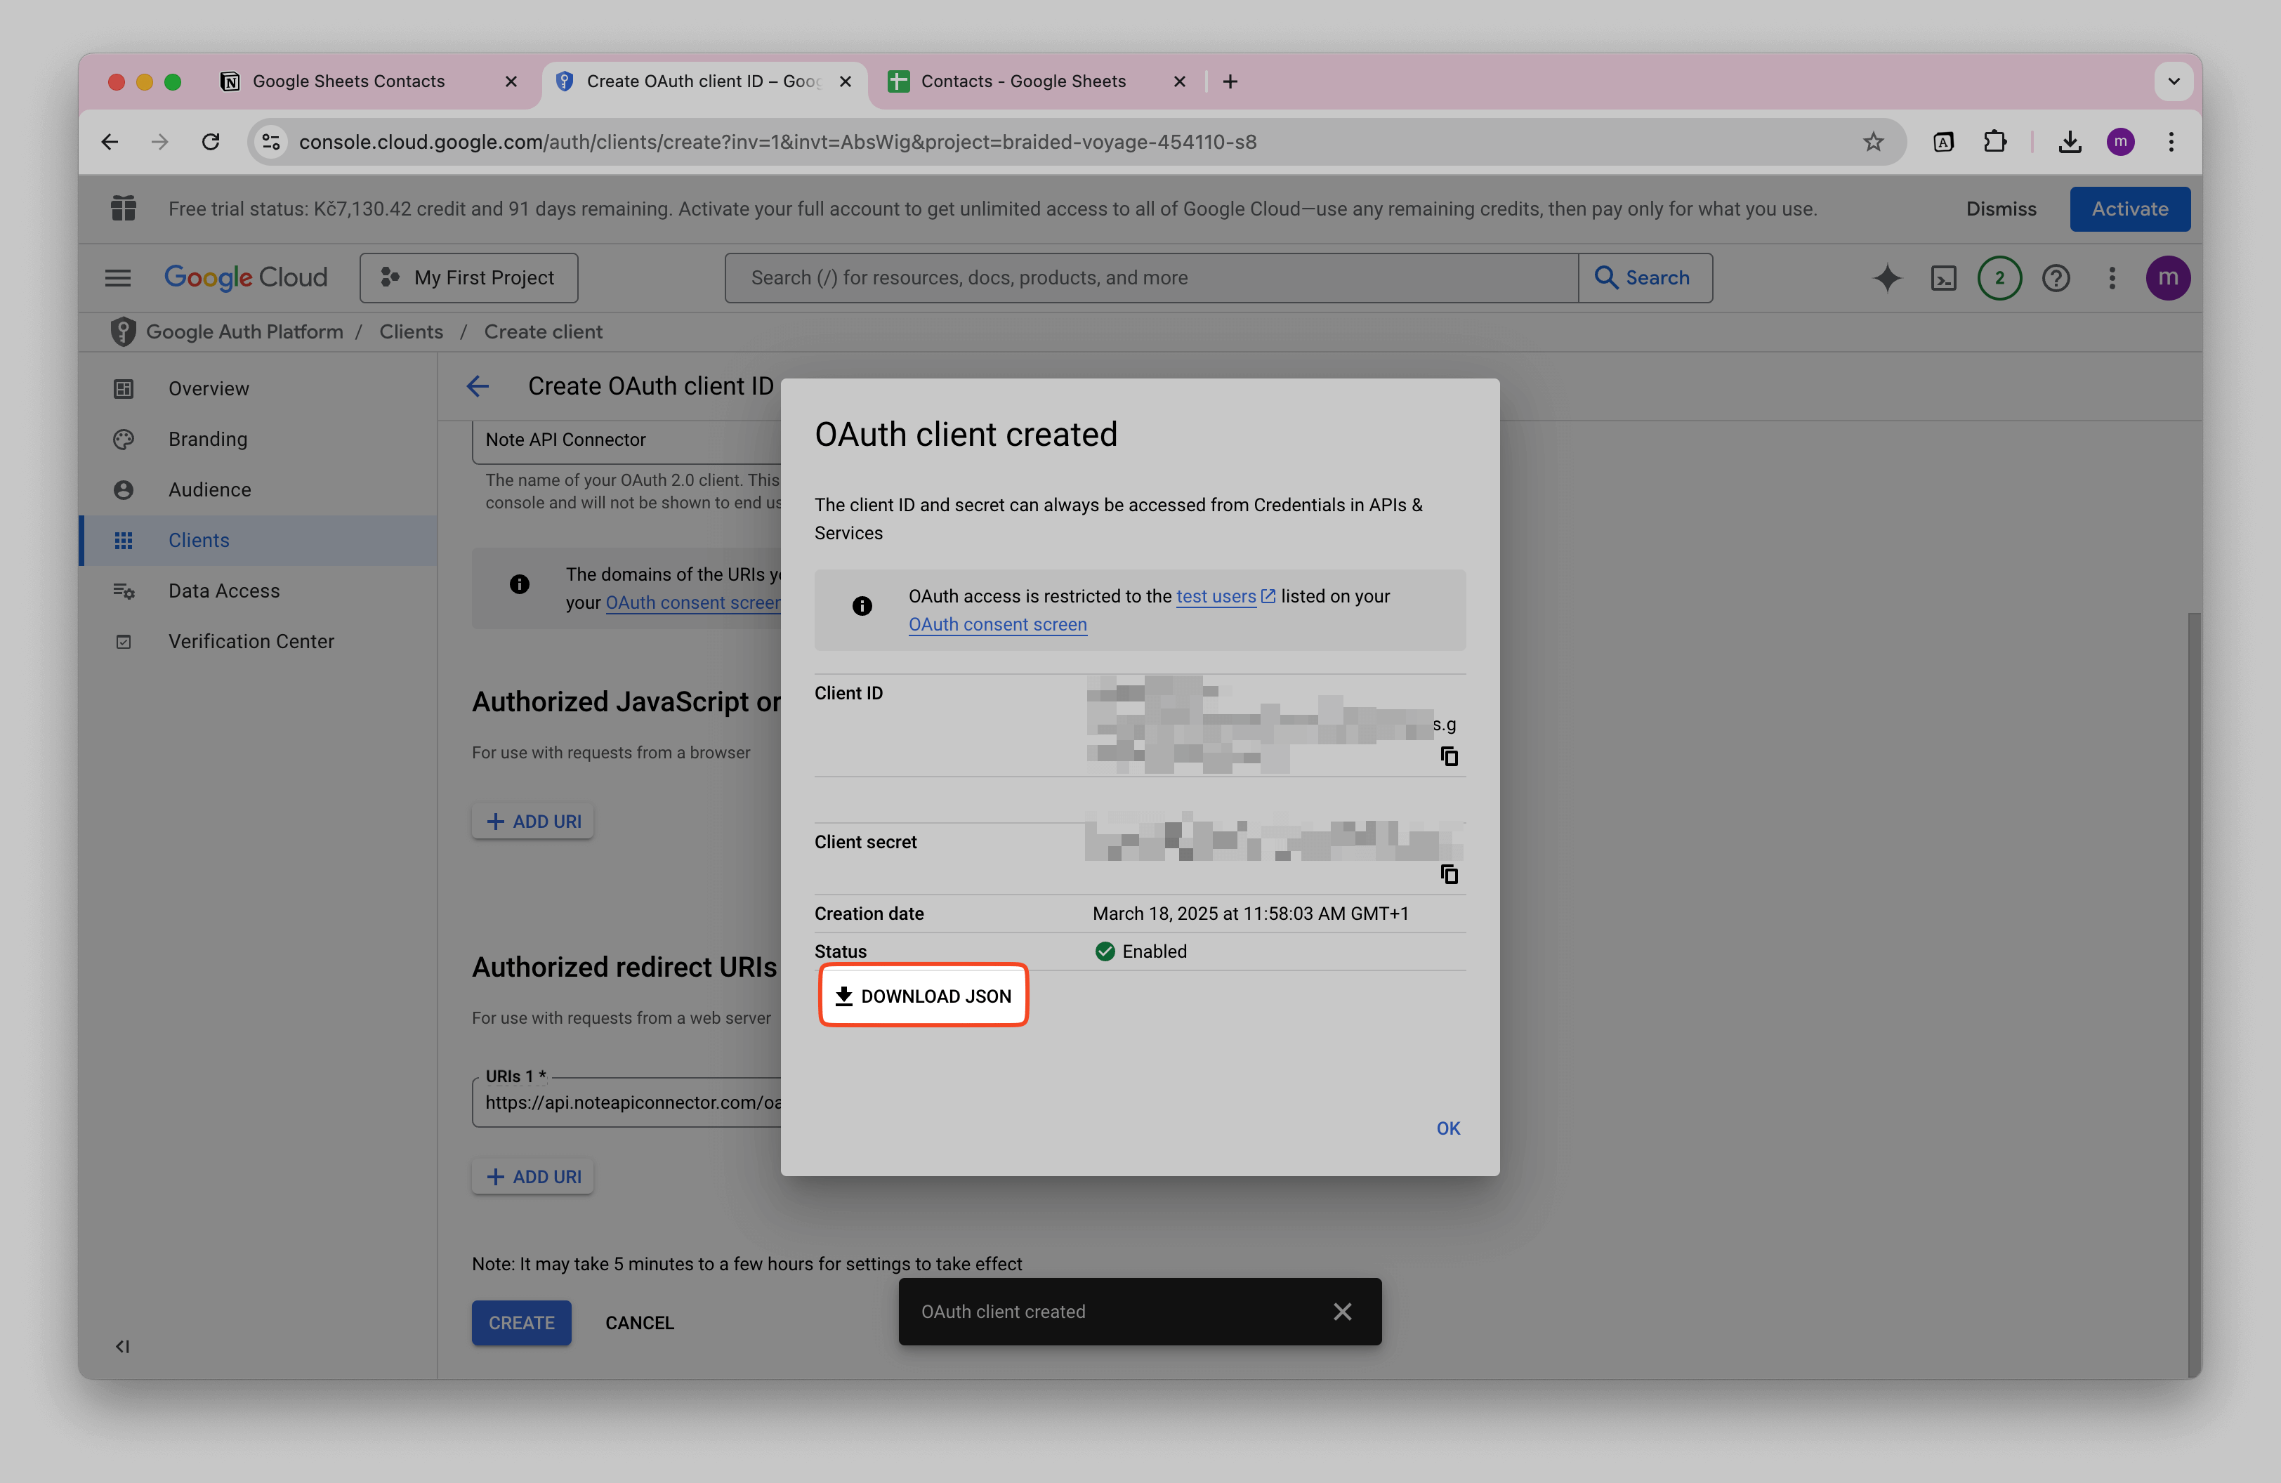The image size is (2281, 1483).
Task: Open the Help question mark menu
Action: [x=2056, y=278]
